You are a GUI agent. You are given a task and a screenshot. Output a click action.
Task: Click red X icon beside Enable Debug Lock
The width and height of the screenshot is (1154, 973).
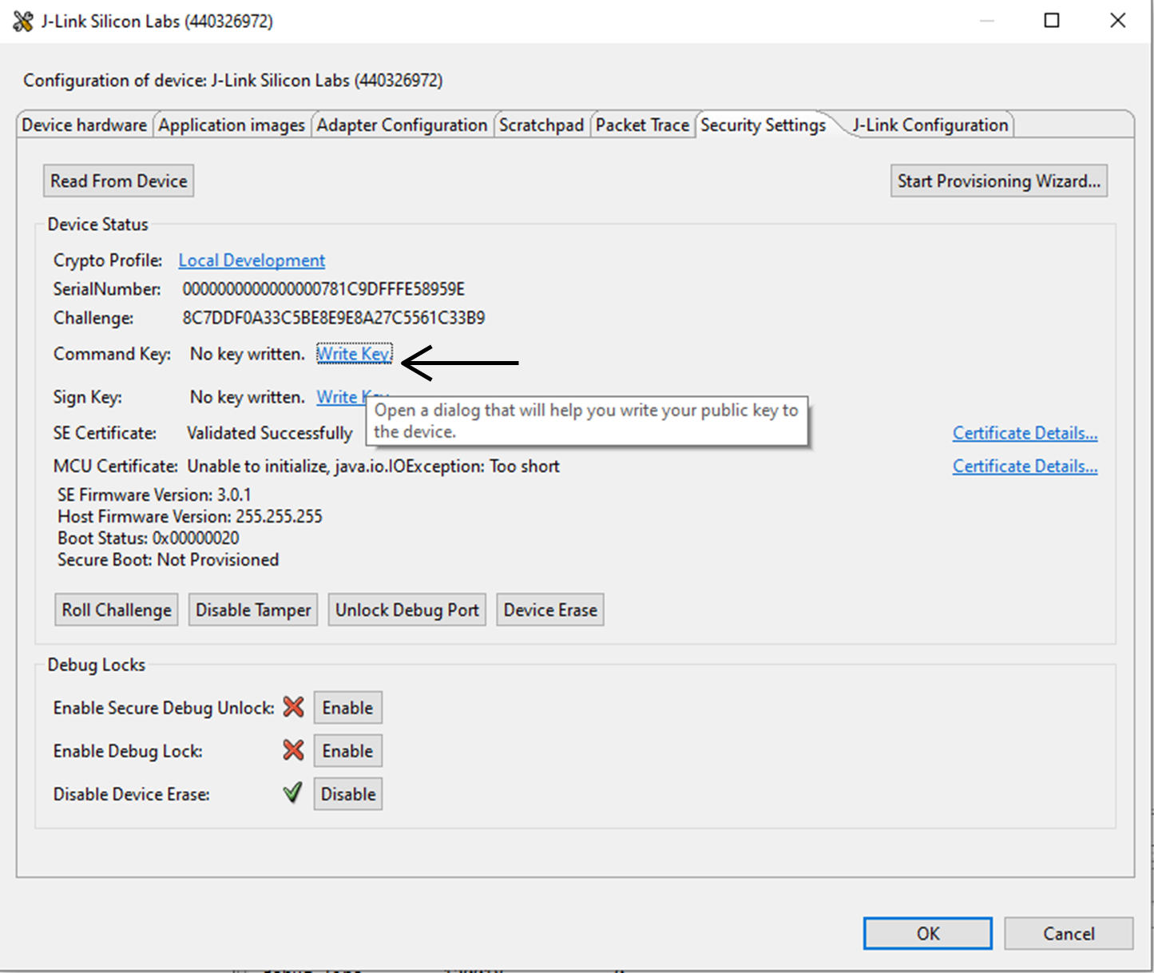point(294,750)
